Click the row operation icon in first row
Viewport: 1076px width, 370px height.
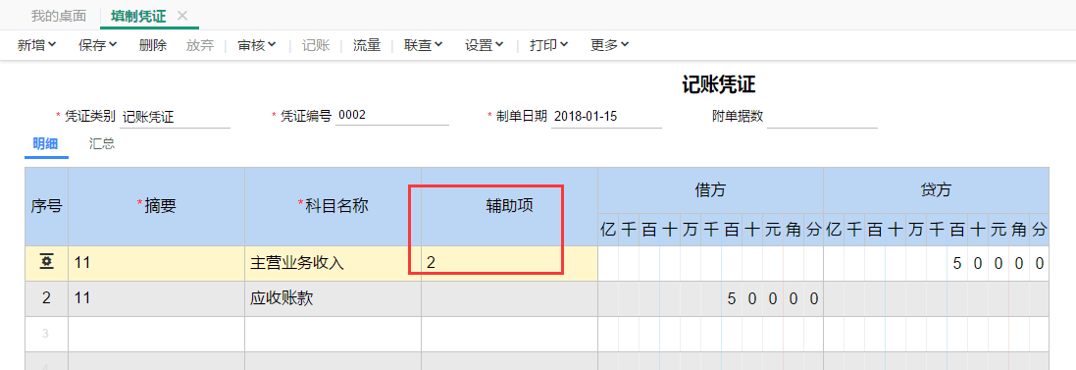click(x=47, y=262)
